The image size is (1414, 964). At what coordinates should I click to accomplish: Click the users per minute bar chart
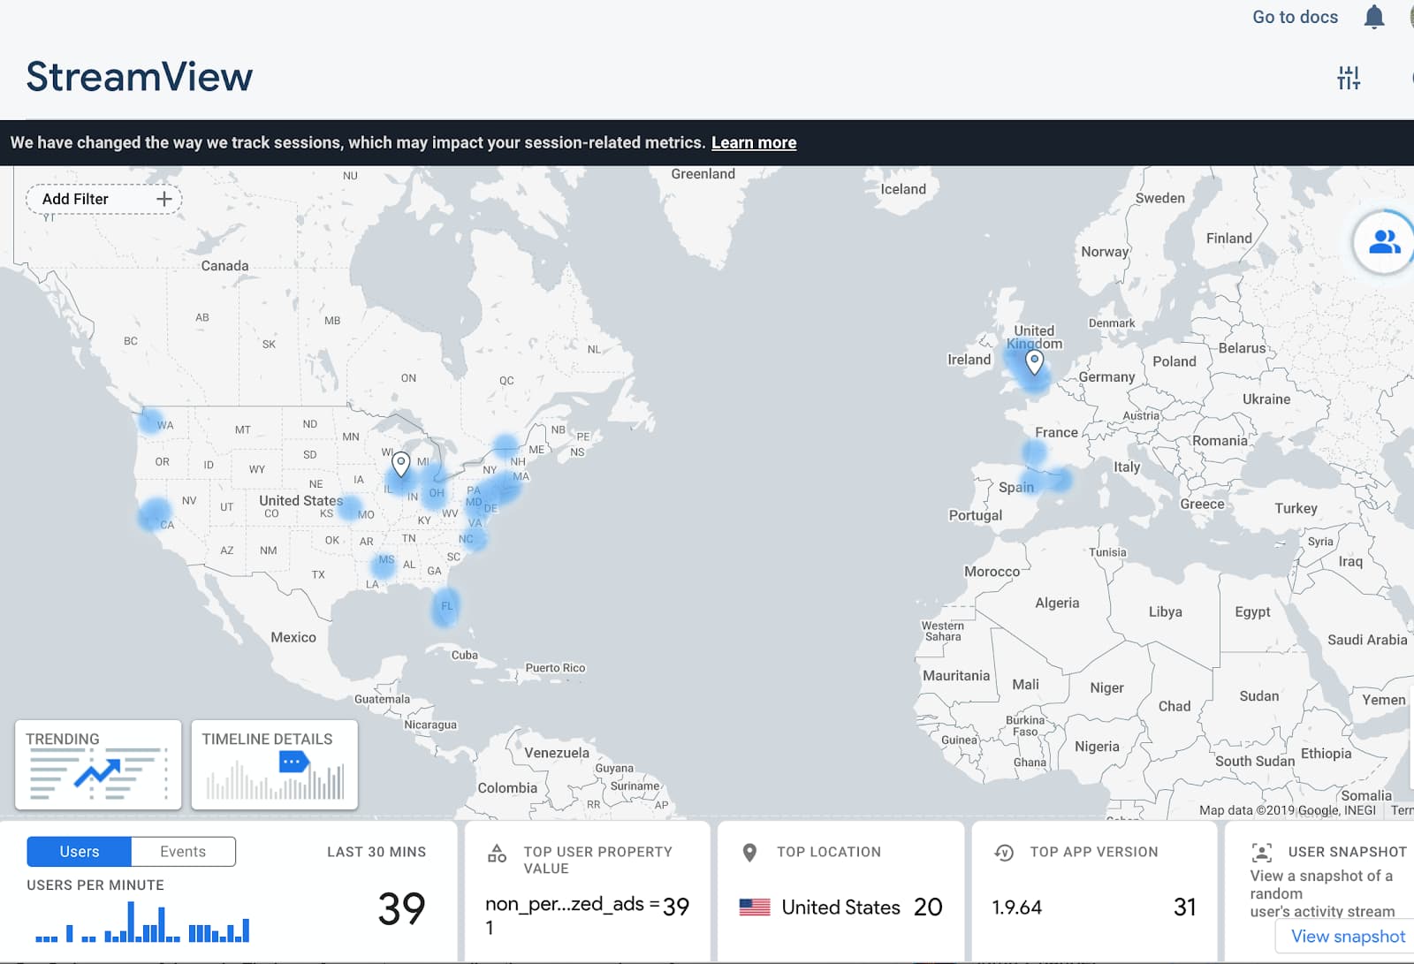(x=142, y=922)
